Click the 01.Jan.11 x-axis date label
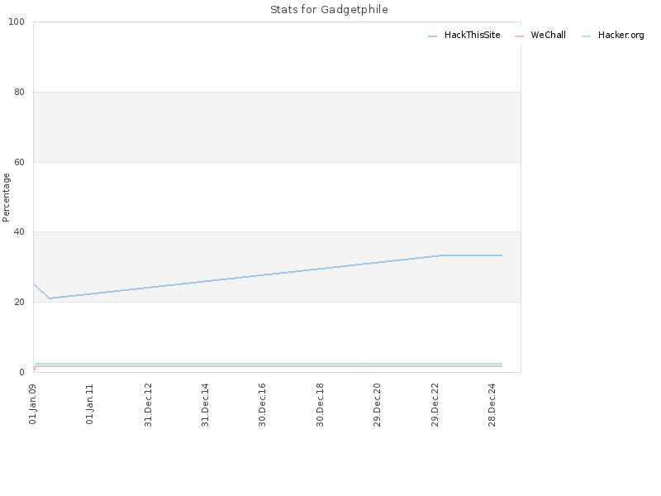661x496 pixels. pyautogui.click(x=89, y=404)
